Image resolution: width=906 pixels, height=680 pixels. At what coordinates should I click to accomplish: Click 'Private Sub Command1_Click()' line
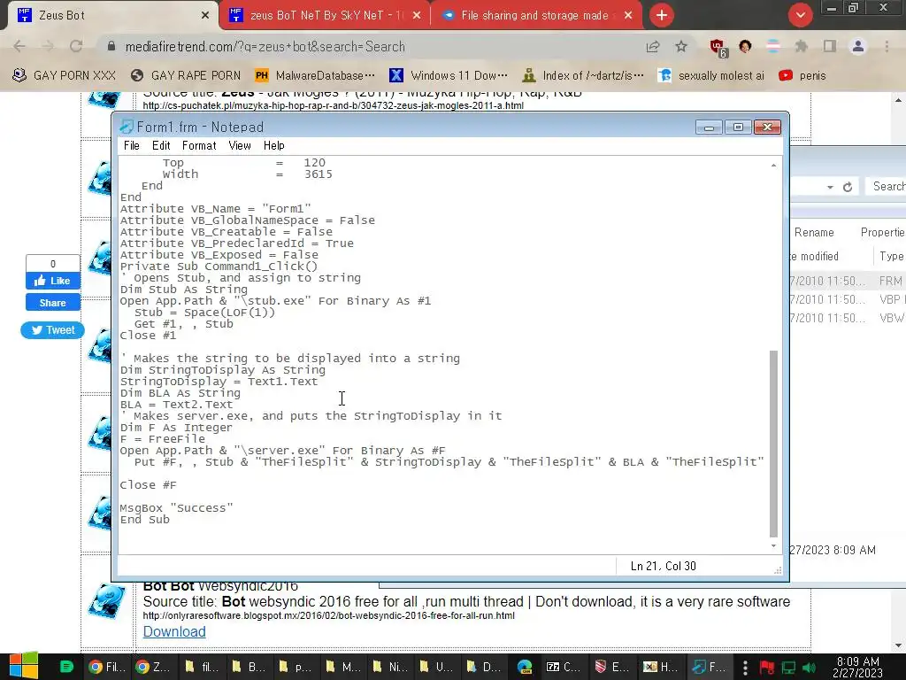click(x=219, y=267)
